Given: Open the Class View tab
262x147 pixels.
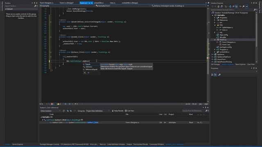Looking at the screenshot, I should click(251, 65).
